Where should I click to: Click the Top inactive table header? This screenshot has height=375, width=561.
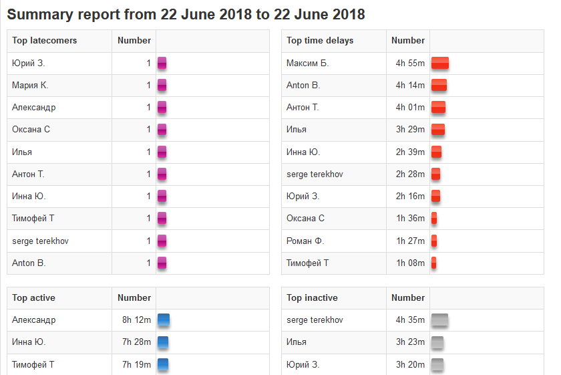pyautogui.click(x=312, y=298)
